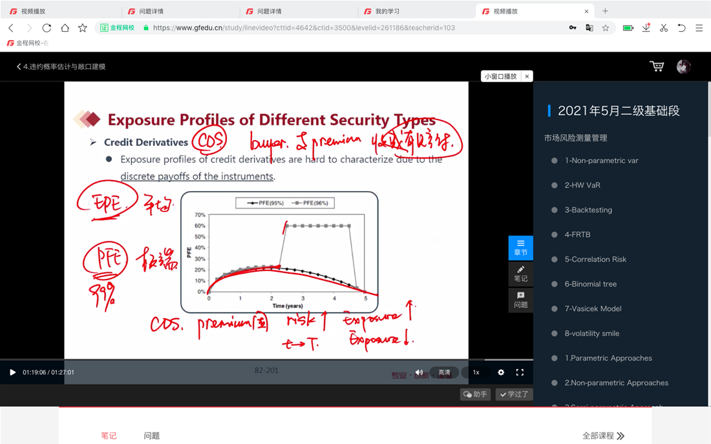
Task: Open the user avatar profile
Action: [x=683, y=66]
